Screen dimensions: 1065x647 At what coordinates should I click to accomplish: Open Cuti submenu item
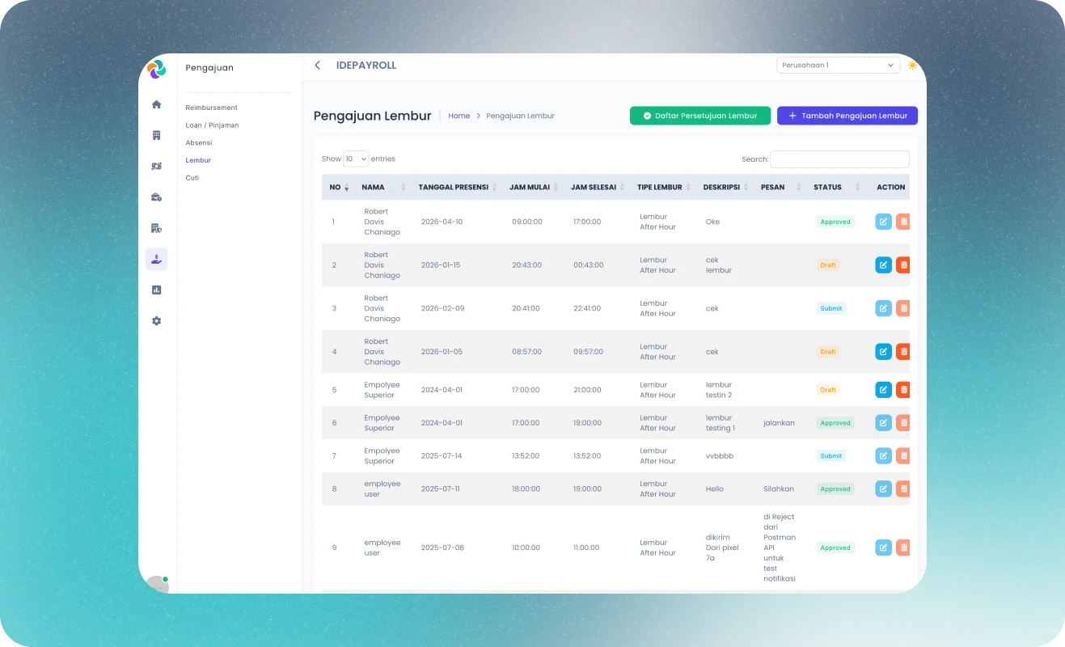[x=192, y=178]
